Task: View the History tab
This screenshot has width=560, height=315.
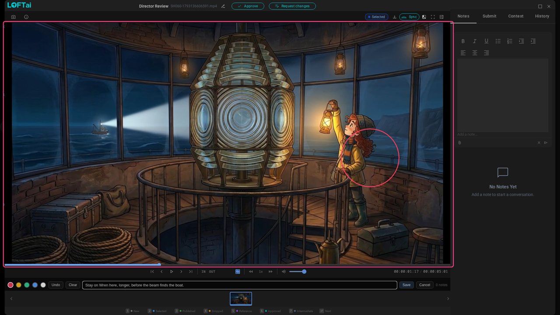Action: coord(542,16)
